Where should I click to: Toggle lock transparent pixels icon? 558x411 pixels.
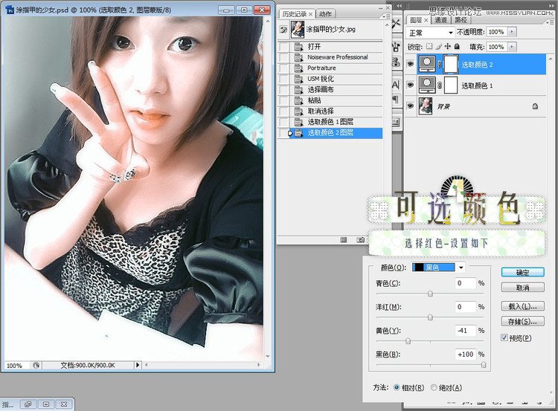429,46
